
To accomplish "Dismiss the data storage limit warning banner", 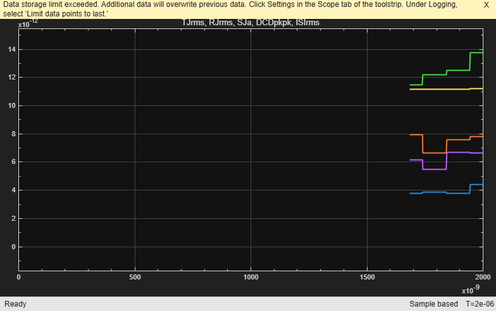I will [x=486, y=5].
